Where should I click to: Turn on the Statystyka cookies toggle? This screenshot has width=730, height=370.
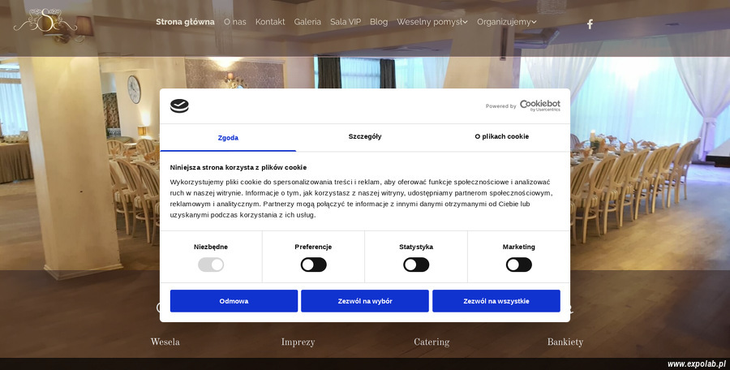click(416, 265)
